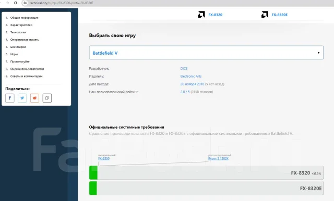334x201 pixels.
Task: Open the FX-8320 header link
Action: pyautogui.click(x=216, y=15)
